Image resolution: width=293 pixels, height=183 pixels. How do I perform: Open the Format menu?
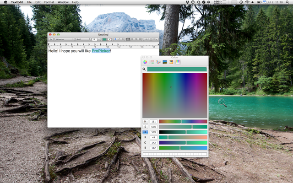(49, 2)
